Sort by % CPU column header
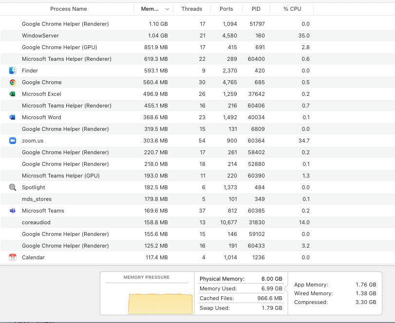The width and height of the screenshot is (395, 323). pos(292,9)
